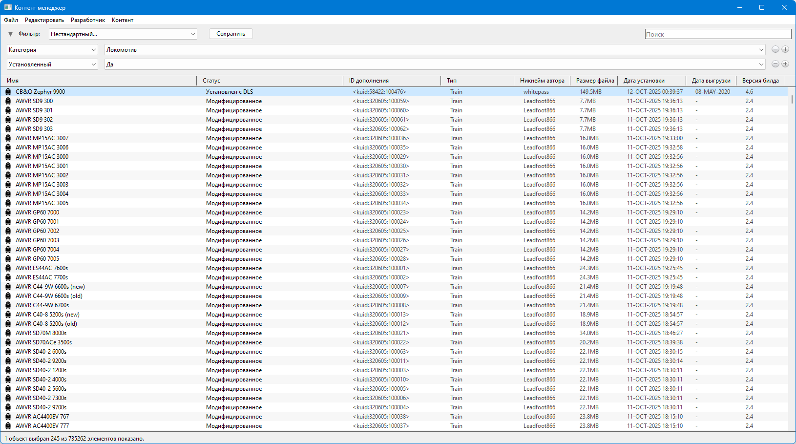Click the 34.0MB file size cell
This screenshot has height=444, width=796.
589,333
